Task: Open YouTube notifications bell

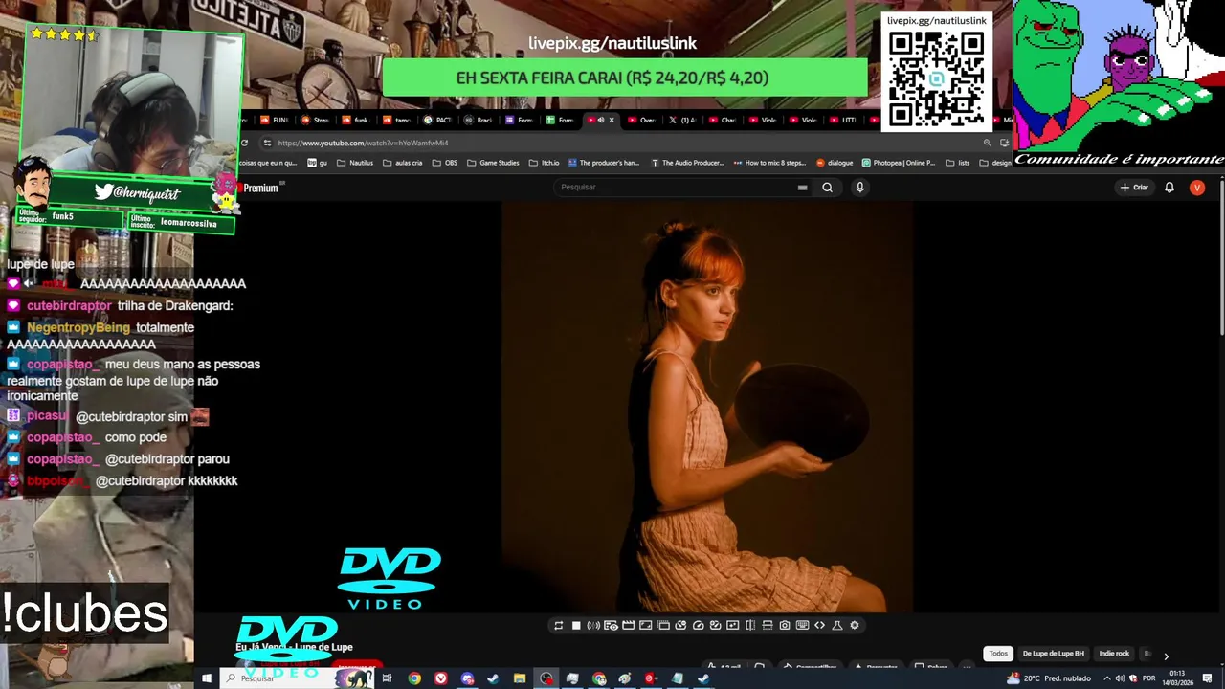Action: pyautogui.click(x=1169, y=188)
